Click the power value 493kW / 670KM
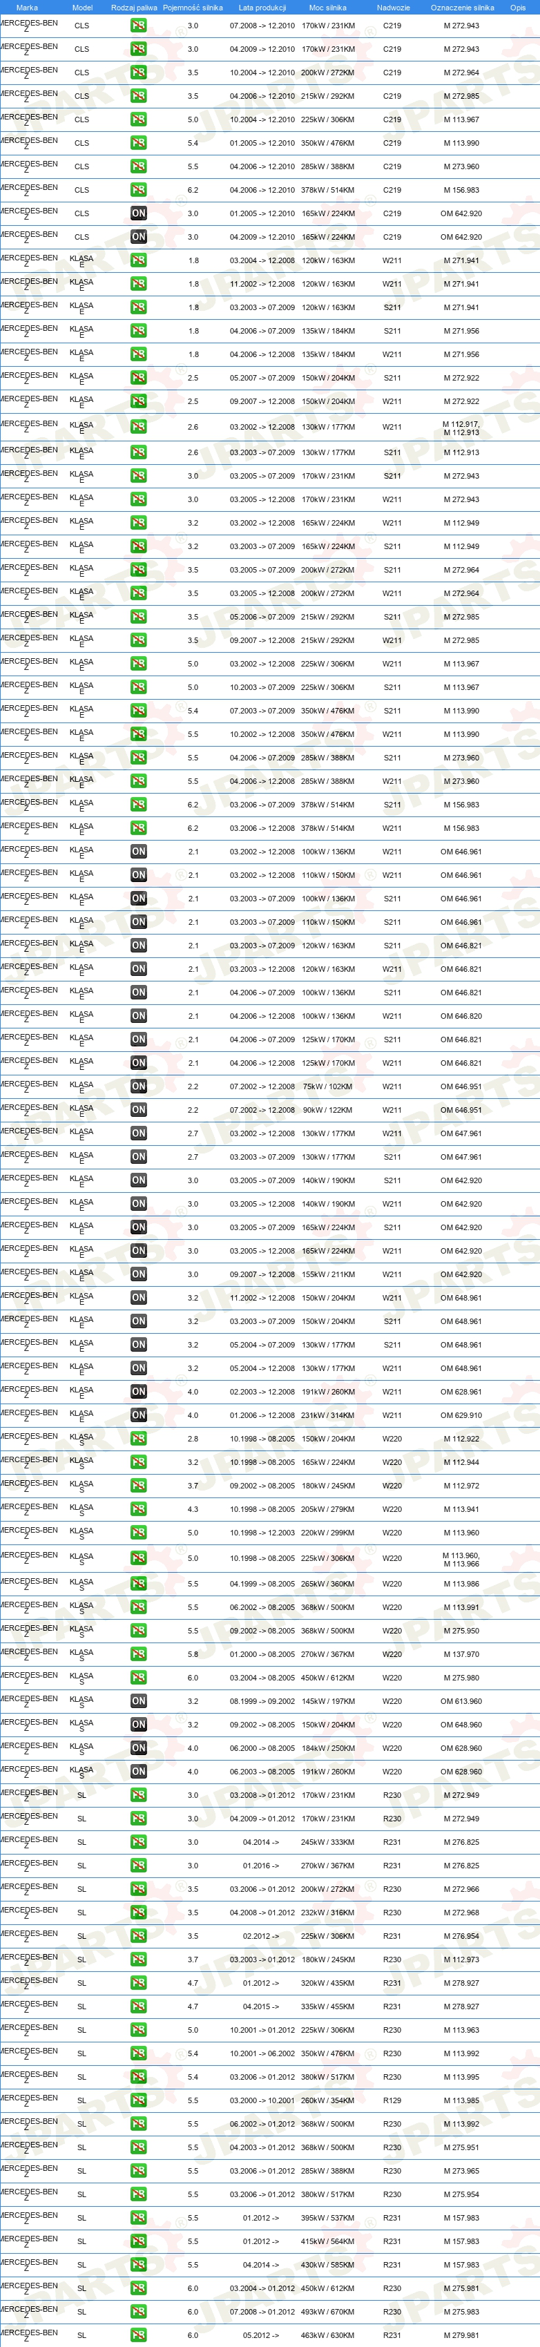The width and height of the screenshot is (540, 2347). [328, 2312]
